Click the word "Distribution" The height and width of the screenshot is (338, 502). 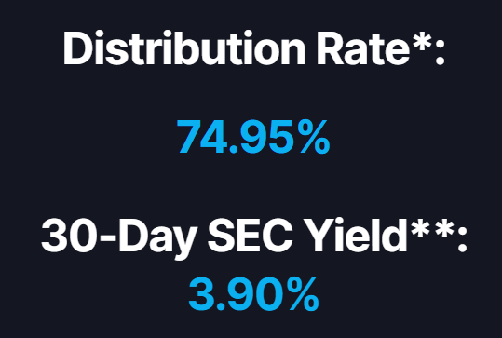click(x=184, y=48)
